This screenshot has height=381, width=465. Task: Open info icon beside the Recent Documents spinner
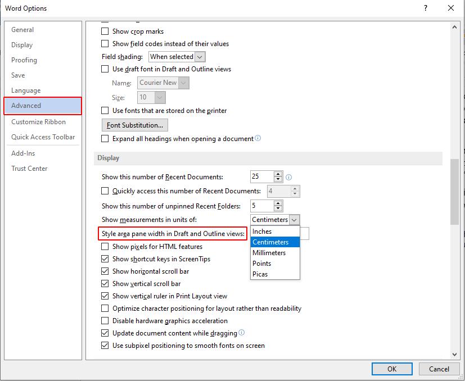click(288, 178)
